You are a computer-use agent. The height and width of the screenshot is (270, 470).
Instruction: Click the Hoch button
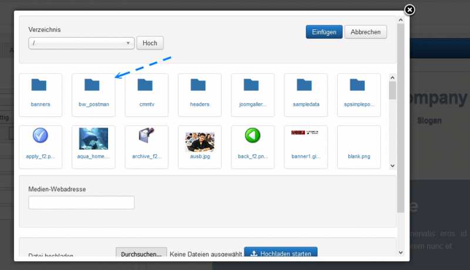150,43
